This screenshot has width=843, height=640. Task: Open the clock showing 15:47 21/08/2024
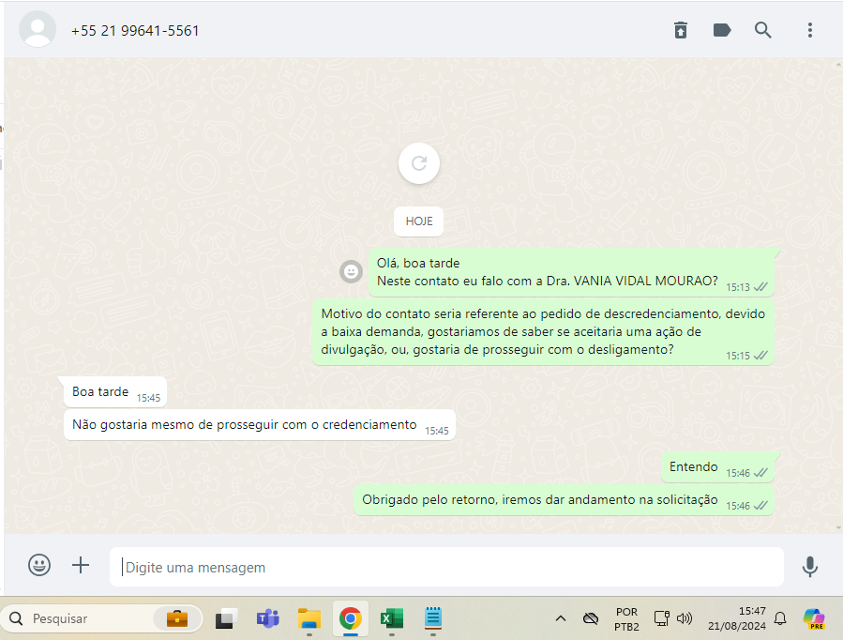[x=736, y=618]
